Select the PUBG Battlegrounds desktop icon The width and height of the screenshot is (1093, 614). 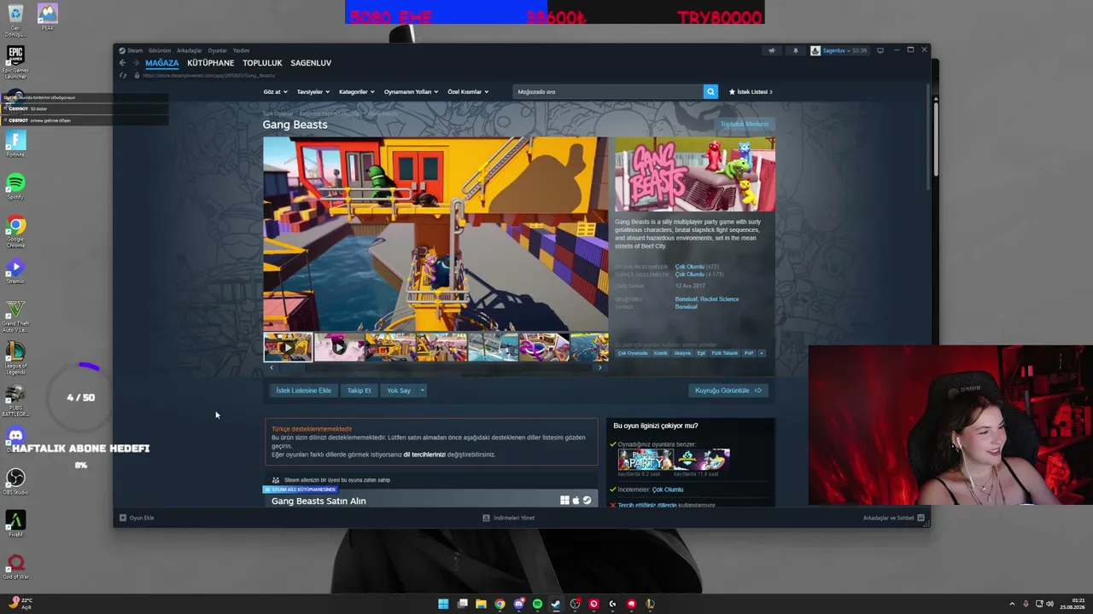pos(15,399)
